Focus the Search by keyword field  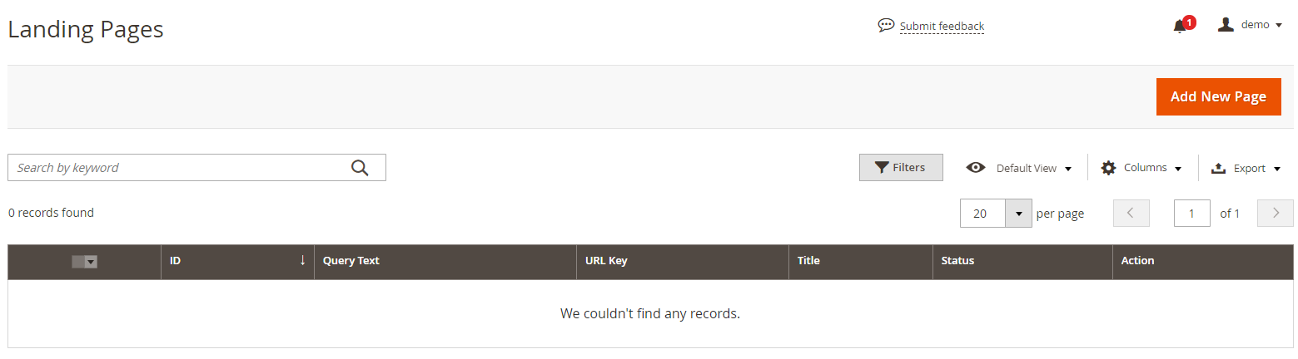[x=179, y=167]
